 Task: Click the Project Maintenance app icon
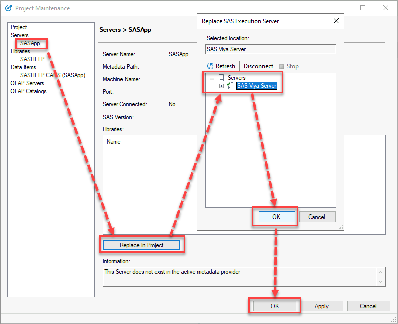tap(8, 8)
